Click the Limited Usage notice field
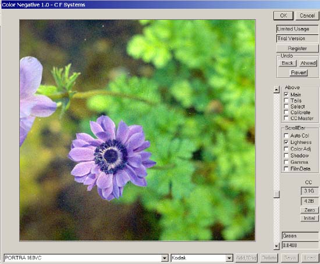320x264 pixels. [297, 29]
